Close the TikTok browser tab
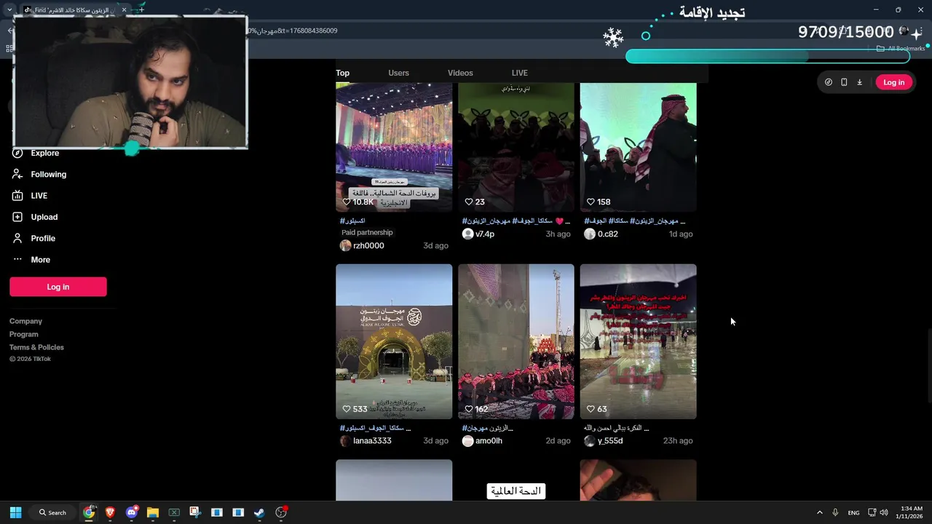The width and height of the screenshot is (932, 524). pyautogui.click(x=124, y=9)
